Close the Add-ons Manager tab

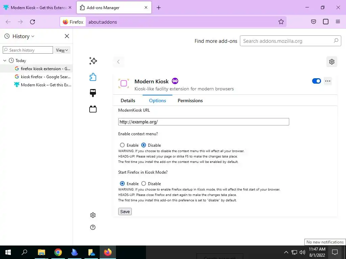click(146, 7)
